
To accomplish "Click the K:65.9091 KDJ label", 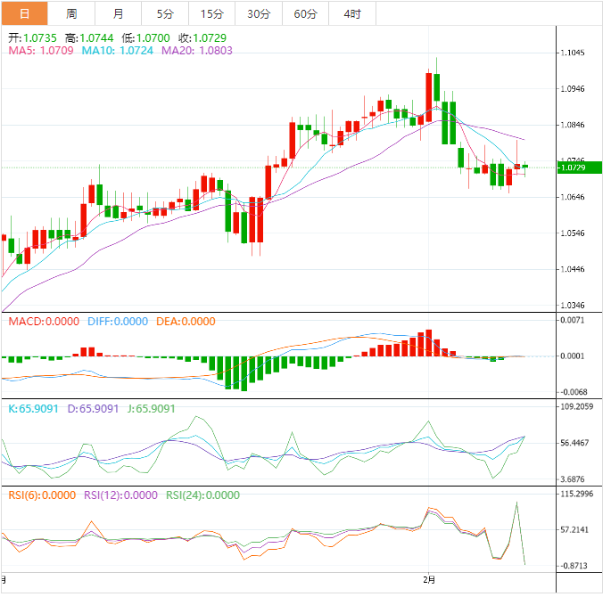I will tap(34, 409).
